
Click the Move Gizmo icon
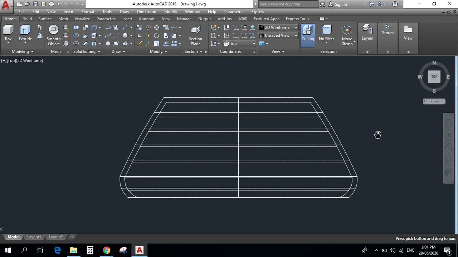(x=347, y=35)
